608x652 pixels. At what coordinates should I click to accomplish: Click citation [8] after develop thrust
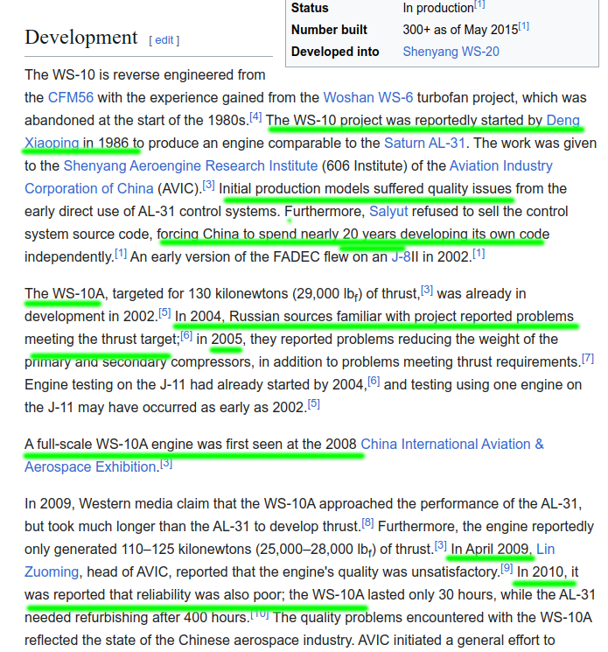click(x=367, y=522)
